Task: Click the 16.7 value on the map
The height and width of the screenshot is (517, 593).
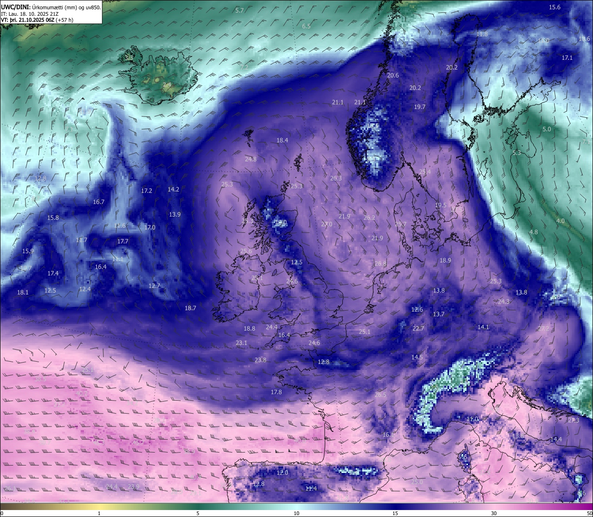Action: (x=99, y=202)
